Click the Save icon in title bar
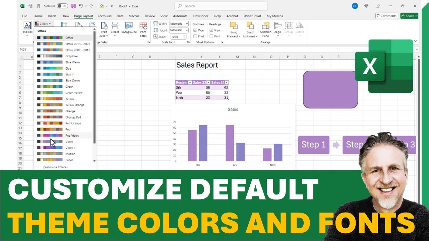429x241 pixels. click(x=73, y=6)
